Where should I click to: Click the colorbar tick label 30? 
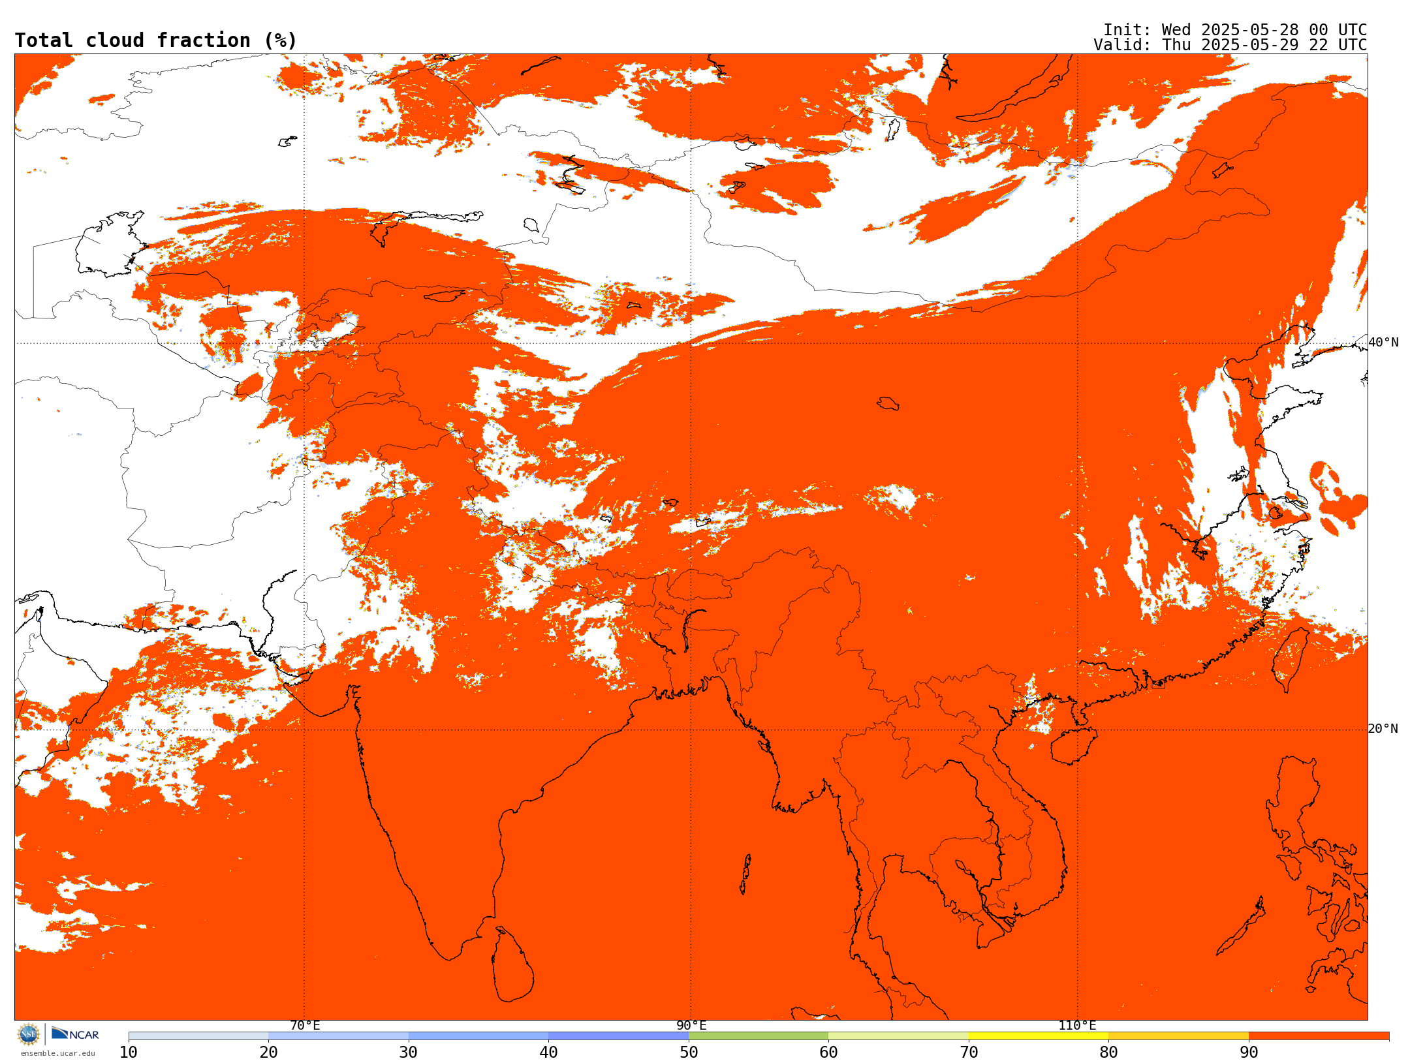coord(409,1052)
